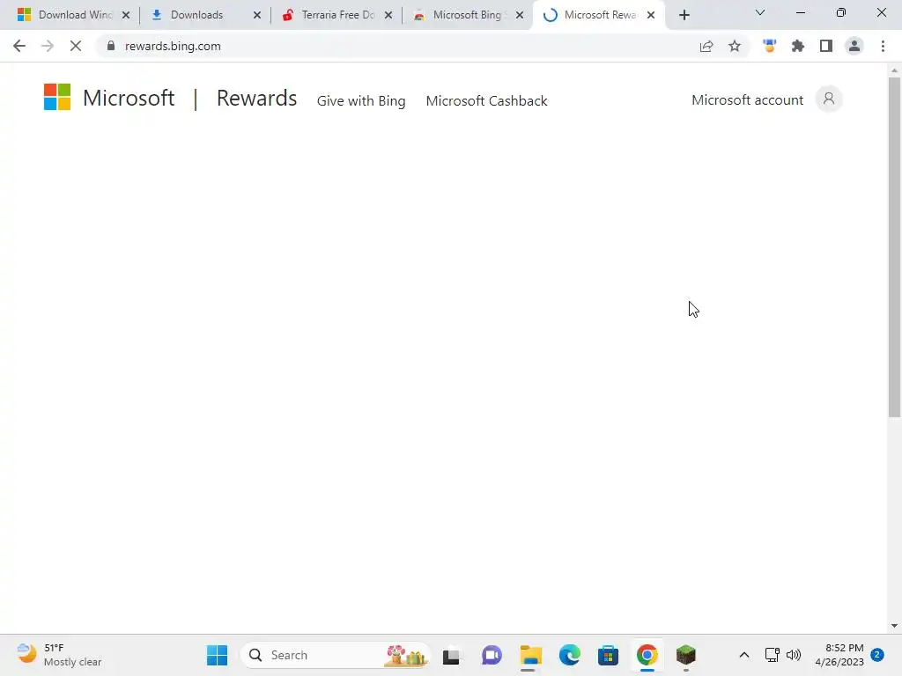Open notifications badge showing 2
Viewport: 902px width, 676px height.
(877, 654)
